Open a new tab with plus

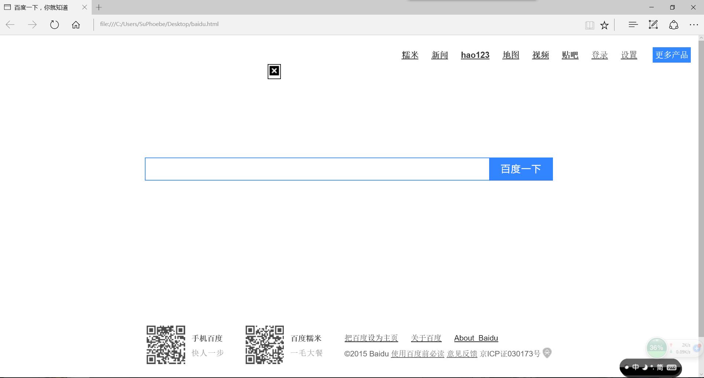coord(99,7)
